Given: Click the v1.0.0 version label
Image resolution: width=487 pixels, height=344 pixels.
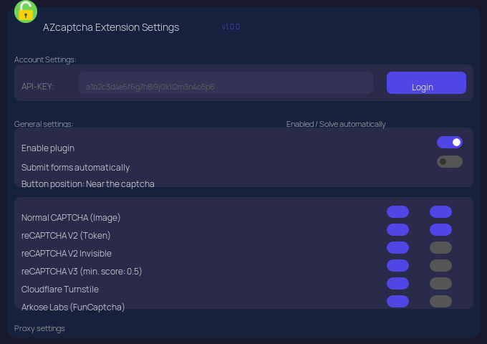Looking at the screenshot, I should (231, 27).
